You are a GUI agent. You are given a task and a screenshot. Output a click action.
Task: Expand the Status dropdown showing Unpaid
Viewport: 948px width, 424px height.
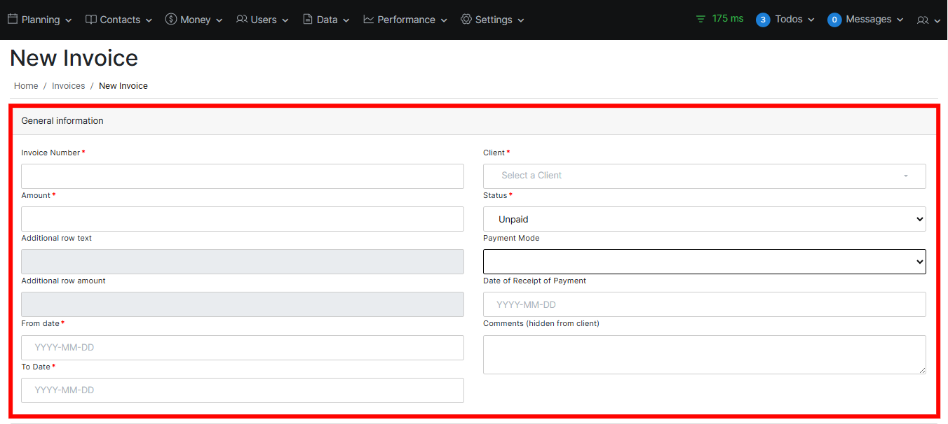point(704,219)
